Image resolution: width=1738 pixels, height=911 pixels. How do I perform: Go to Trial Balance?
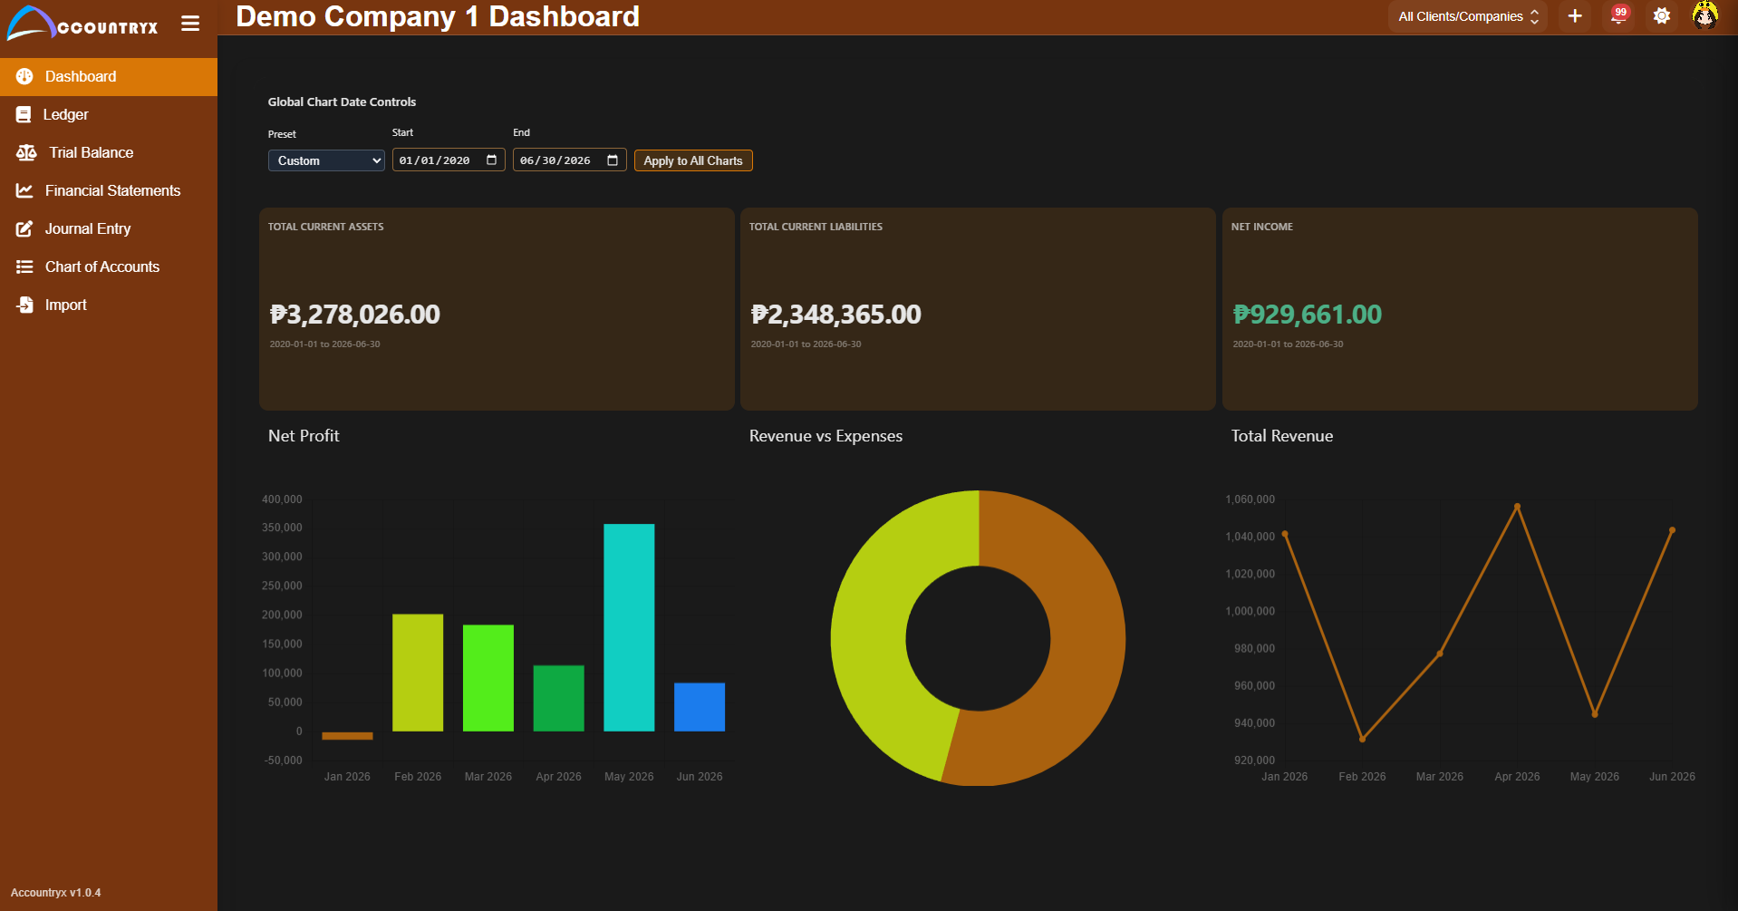(x=109, y=153)
